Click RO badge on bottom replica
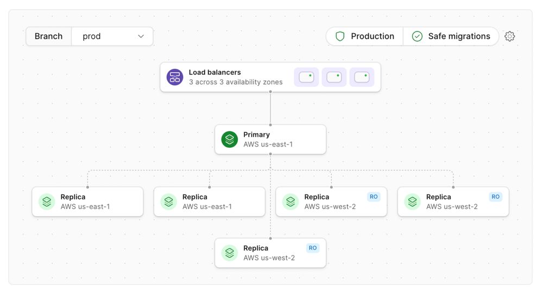Image resolution: width=543 pixels, height=292 pixels. (313, 248)
